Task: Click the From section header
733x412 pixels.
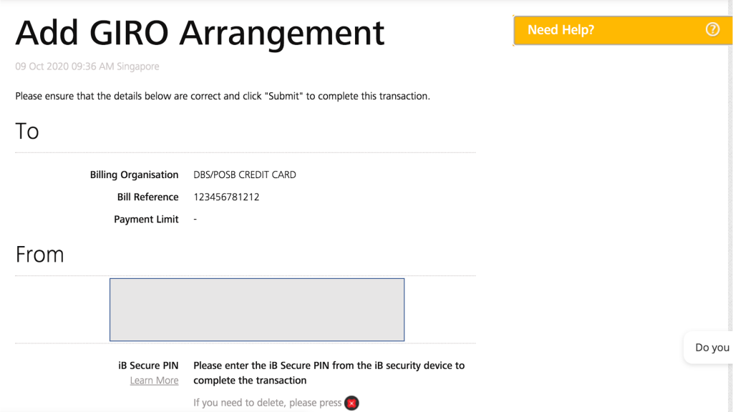Action: click(39, 254)
